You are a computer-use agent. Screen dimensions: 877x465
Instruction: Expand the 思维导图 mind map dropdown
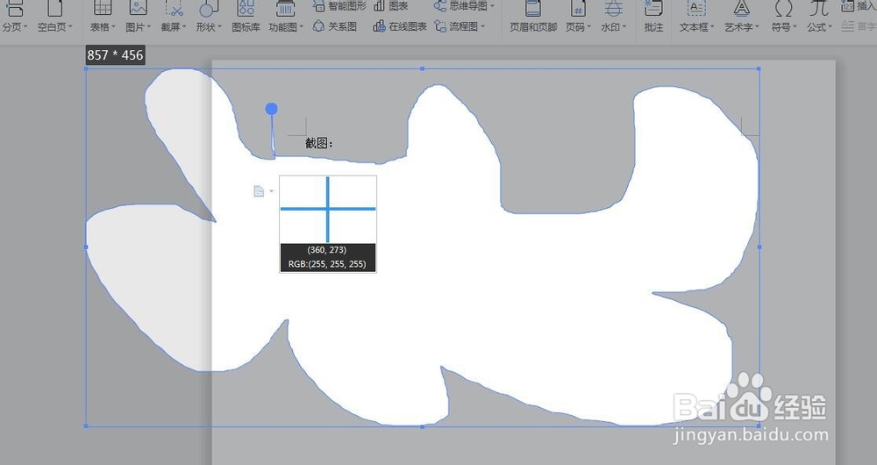[492, 6]
